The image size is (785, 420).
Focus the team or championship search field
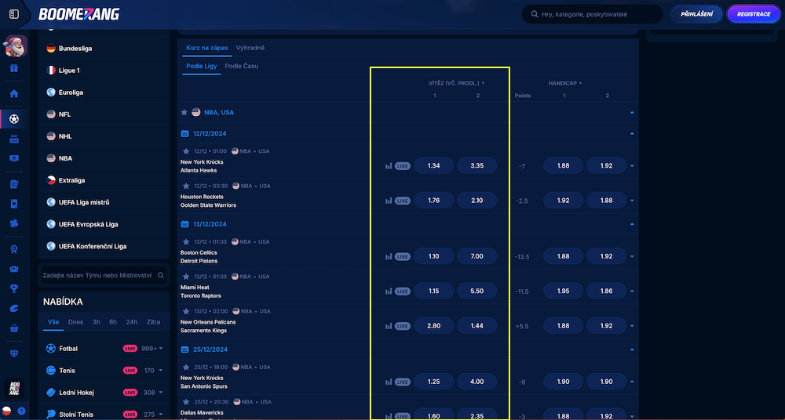[x=98, y=276]
